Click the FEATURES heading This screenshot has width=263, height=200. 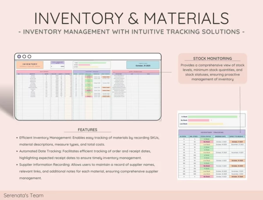click(x=87, y=130)
